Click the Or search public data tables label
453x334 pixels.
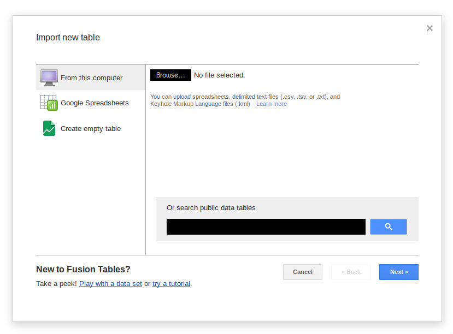pyautogui.click(x=211, y=208)
